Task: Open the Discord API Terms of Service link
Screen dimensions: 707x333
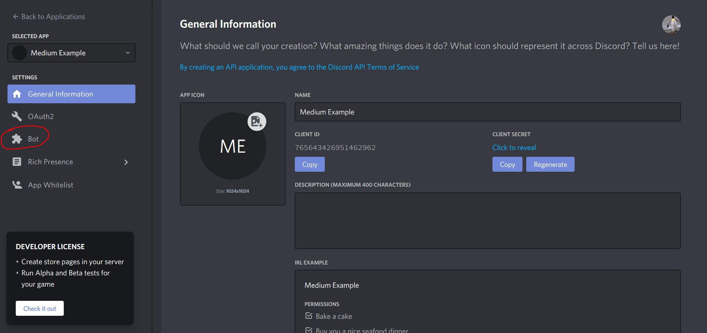Action: (x=299, y=67)
